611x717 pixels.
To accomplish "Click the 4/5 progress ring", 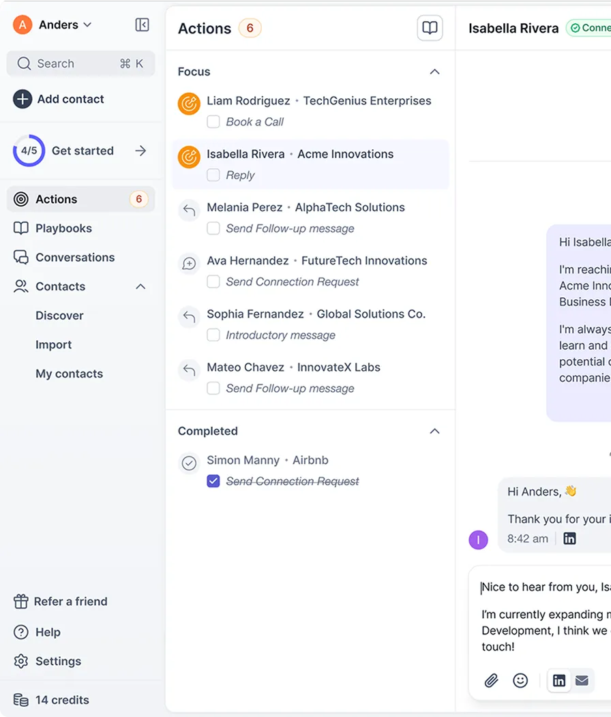I will point(29,151).
